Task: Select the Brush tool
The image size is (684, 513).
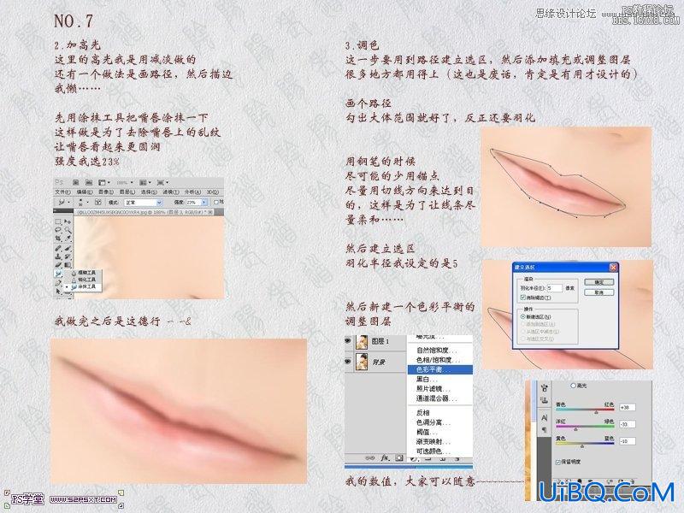Action: coord(68,248)
